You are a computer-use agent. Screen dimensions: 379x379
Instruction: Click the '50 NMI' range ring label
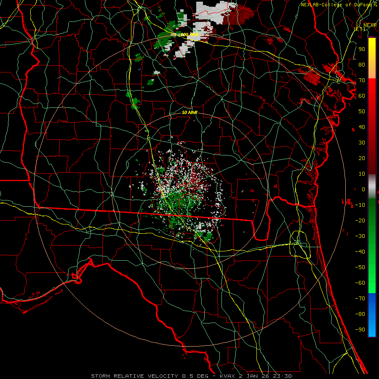coord(189,112)
